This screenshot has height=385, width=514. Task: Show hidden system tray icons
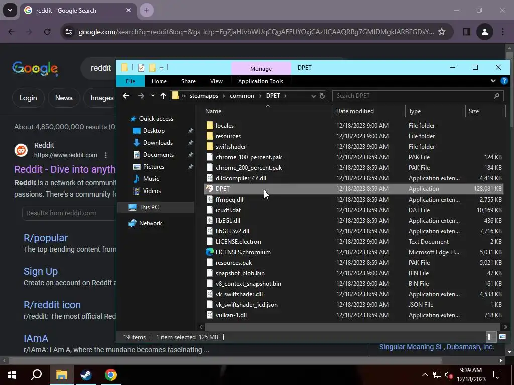click(x=425, y=375)
